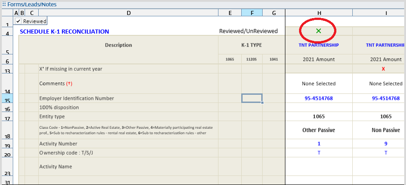Click the red dagger beside Comments

pyautogui.click(x=69, y=84)
